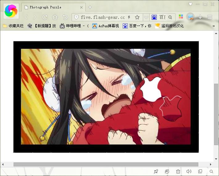Click the Baidu search box
Viewport: 219px width, 176px height.
163,17
